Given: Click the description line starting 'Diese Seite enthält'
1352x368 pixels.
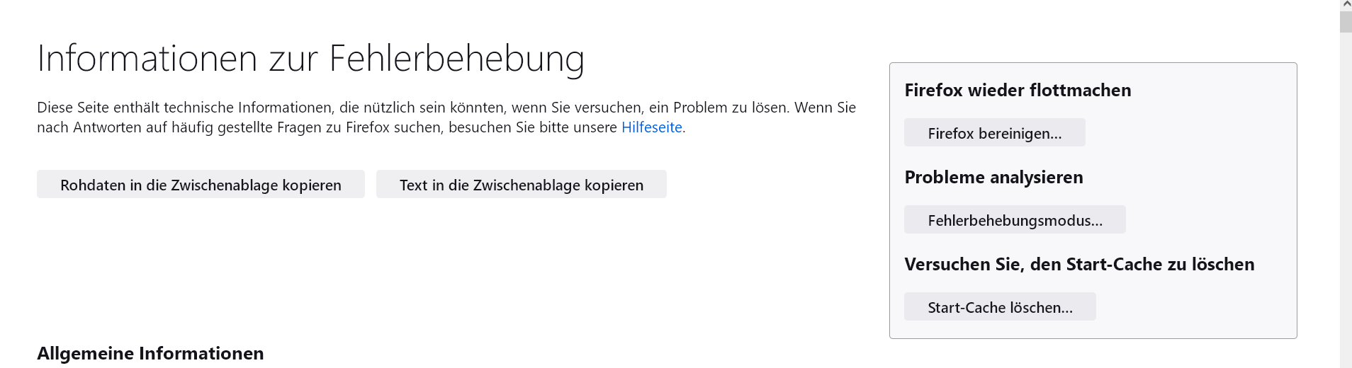Looking at the screenshot, I should pos(446,108).
